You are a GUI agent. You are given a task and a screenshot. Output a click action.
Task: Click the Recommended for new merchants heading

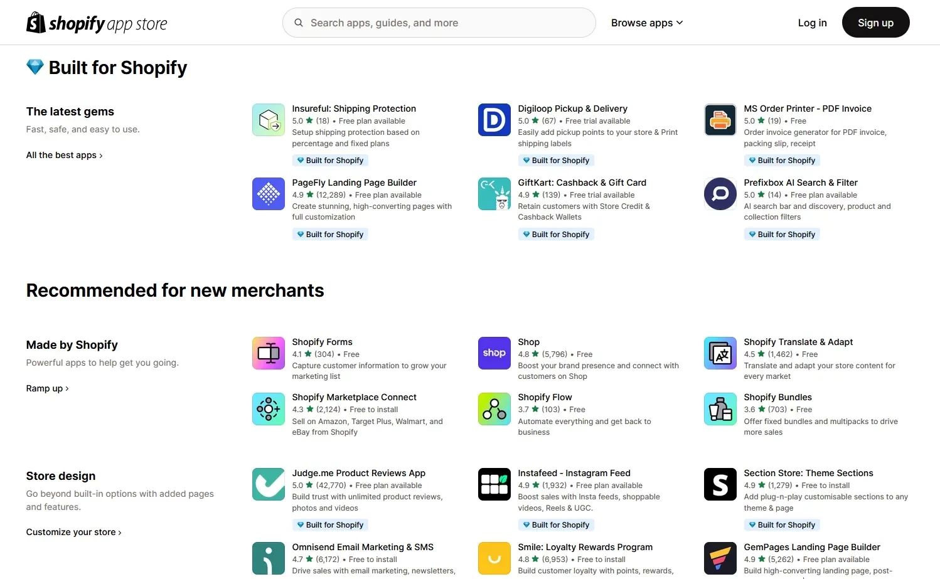click(x=175, y=290)
